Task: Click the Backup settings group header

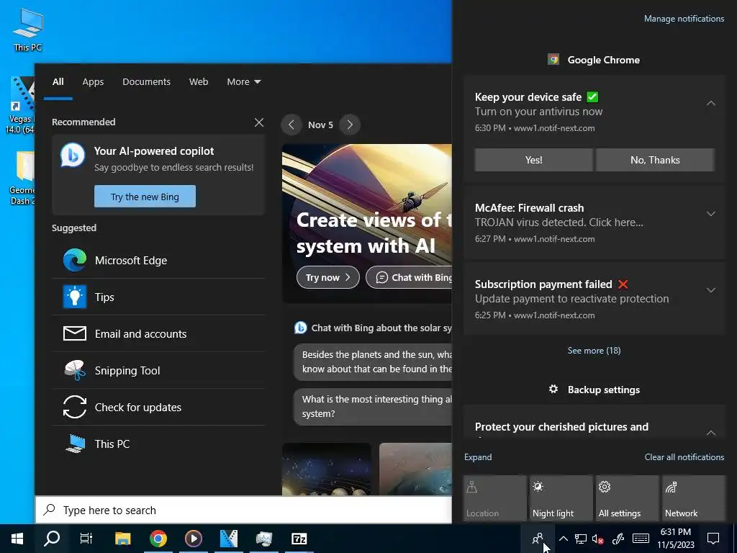Action: (594, 390)
